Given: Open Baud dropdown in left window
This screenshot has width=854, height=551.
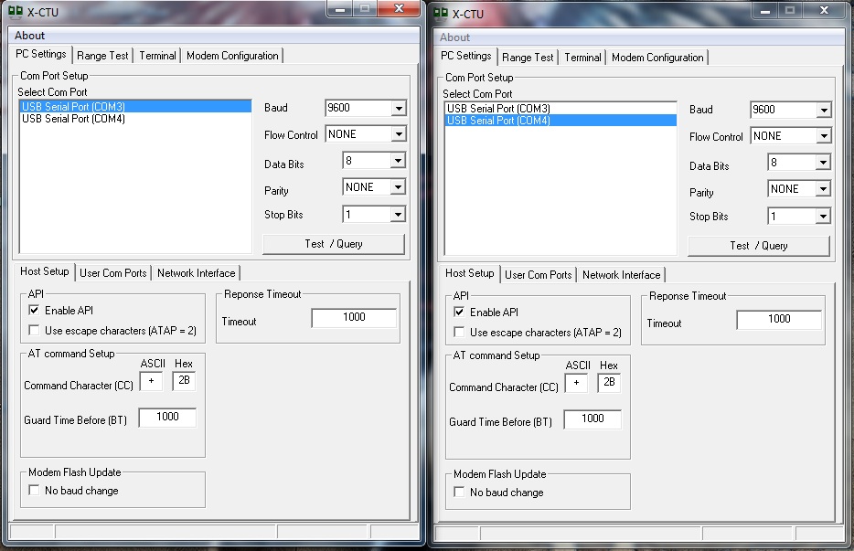Looking at the screenshot, I should click(x=399, y=108).
